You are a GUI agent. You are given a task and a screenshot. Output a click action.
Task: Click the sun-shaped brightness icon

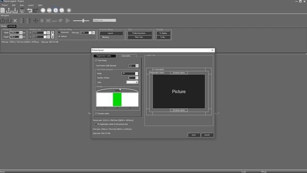[69, 10]
